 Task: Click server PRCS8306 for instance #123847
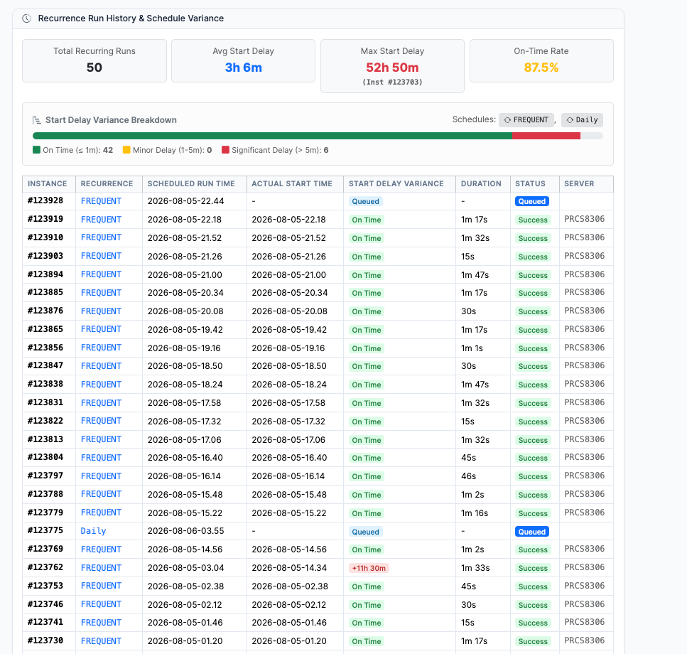coord(584,365)
